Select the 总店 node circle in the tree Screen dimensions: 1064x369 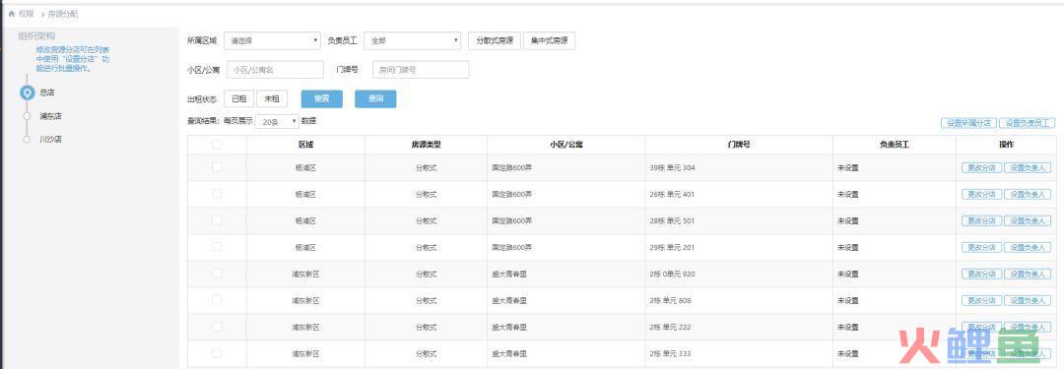coord(28,92)
